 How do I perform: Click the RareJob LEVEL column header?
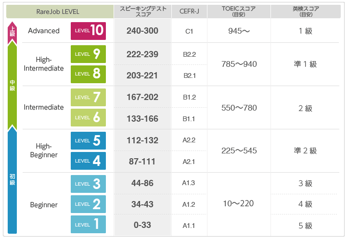pyautogui.click(x=60, y=12)
